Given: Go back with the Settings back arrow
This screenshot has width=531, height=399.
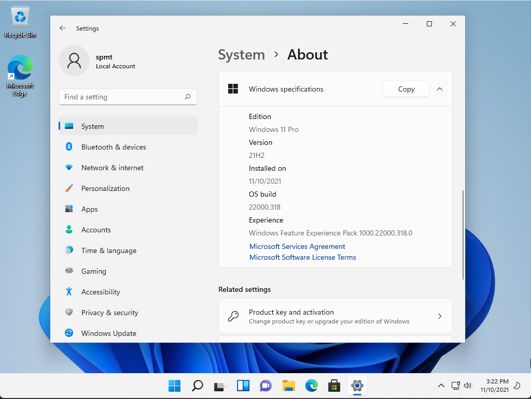Looking at the screenshot, I should [x=63, y=28].
